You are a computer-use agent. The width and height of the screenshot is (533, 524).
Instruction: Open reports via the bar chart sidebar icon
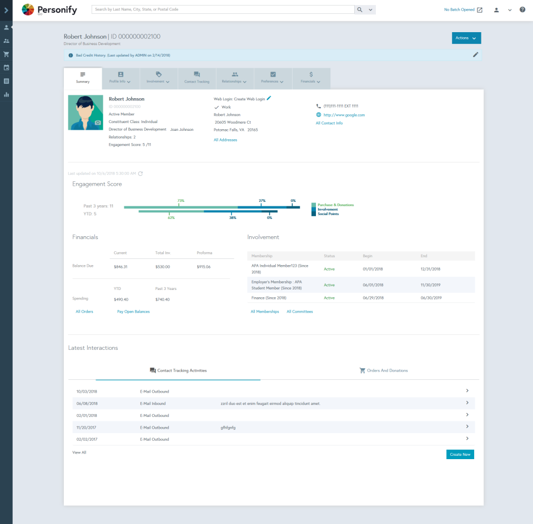point(6,94)
